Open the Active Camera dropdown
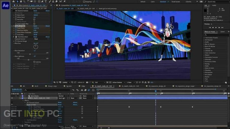The height and width of the screenshot is (129, 230). pyautogui.click(x=119, y=82)
